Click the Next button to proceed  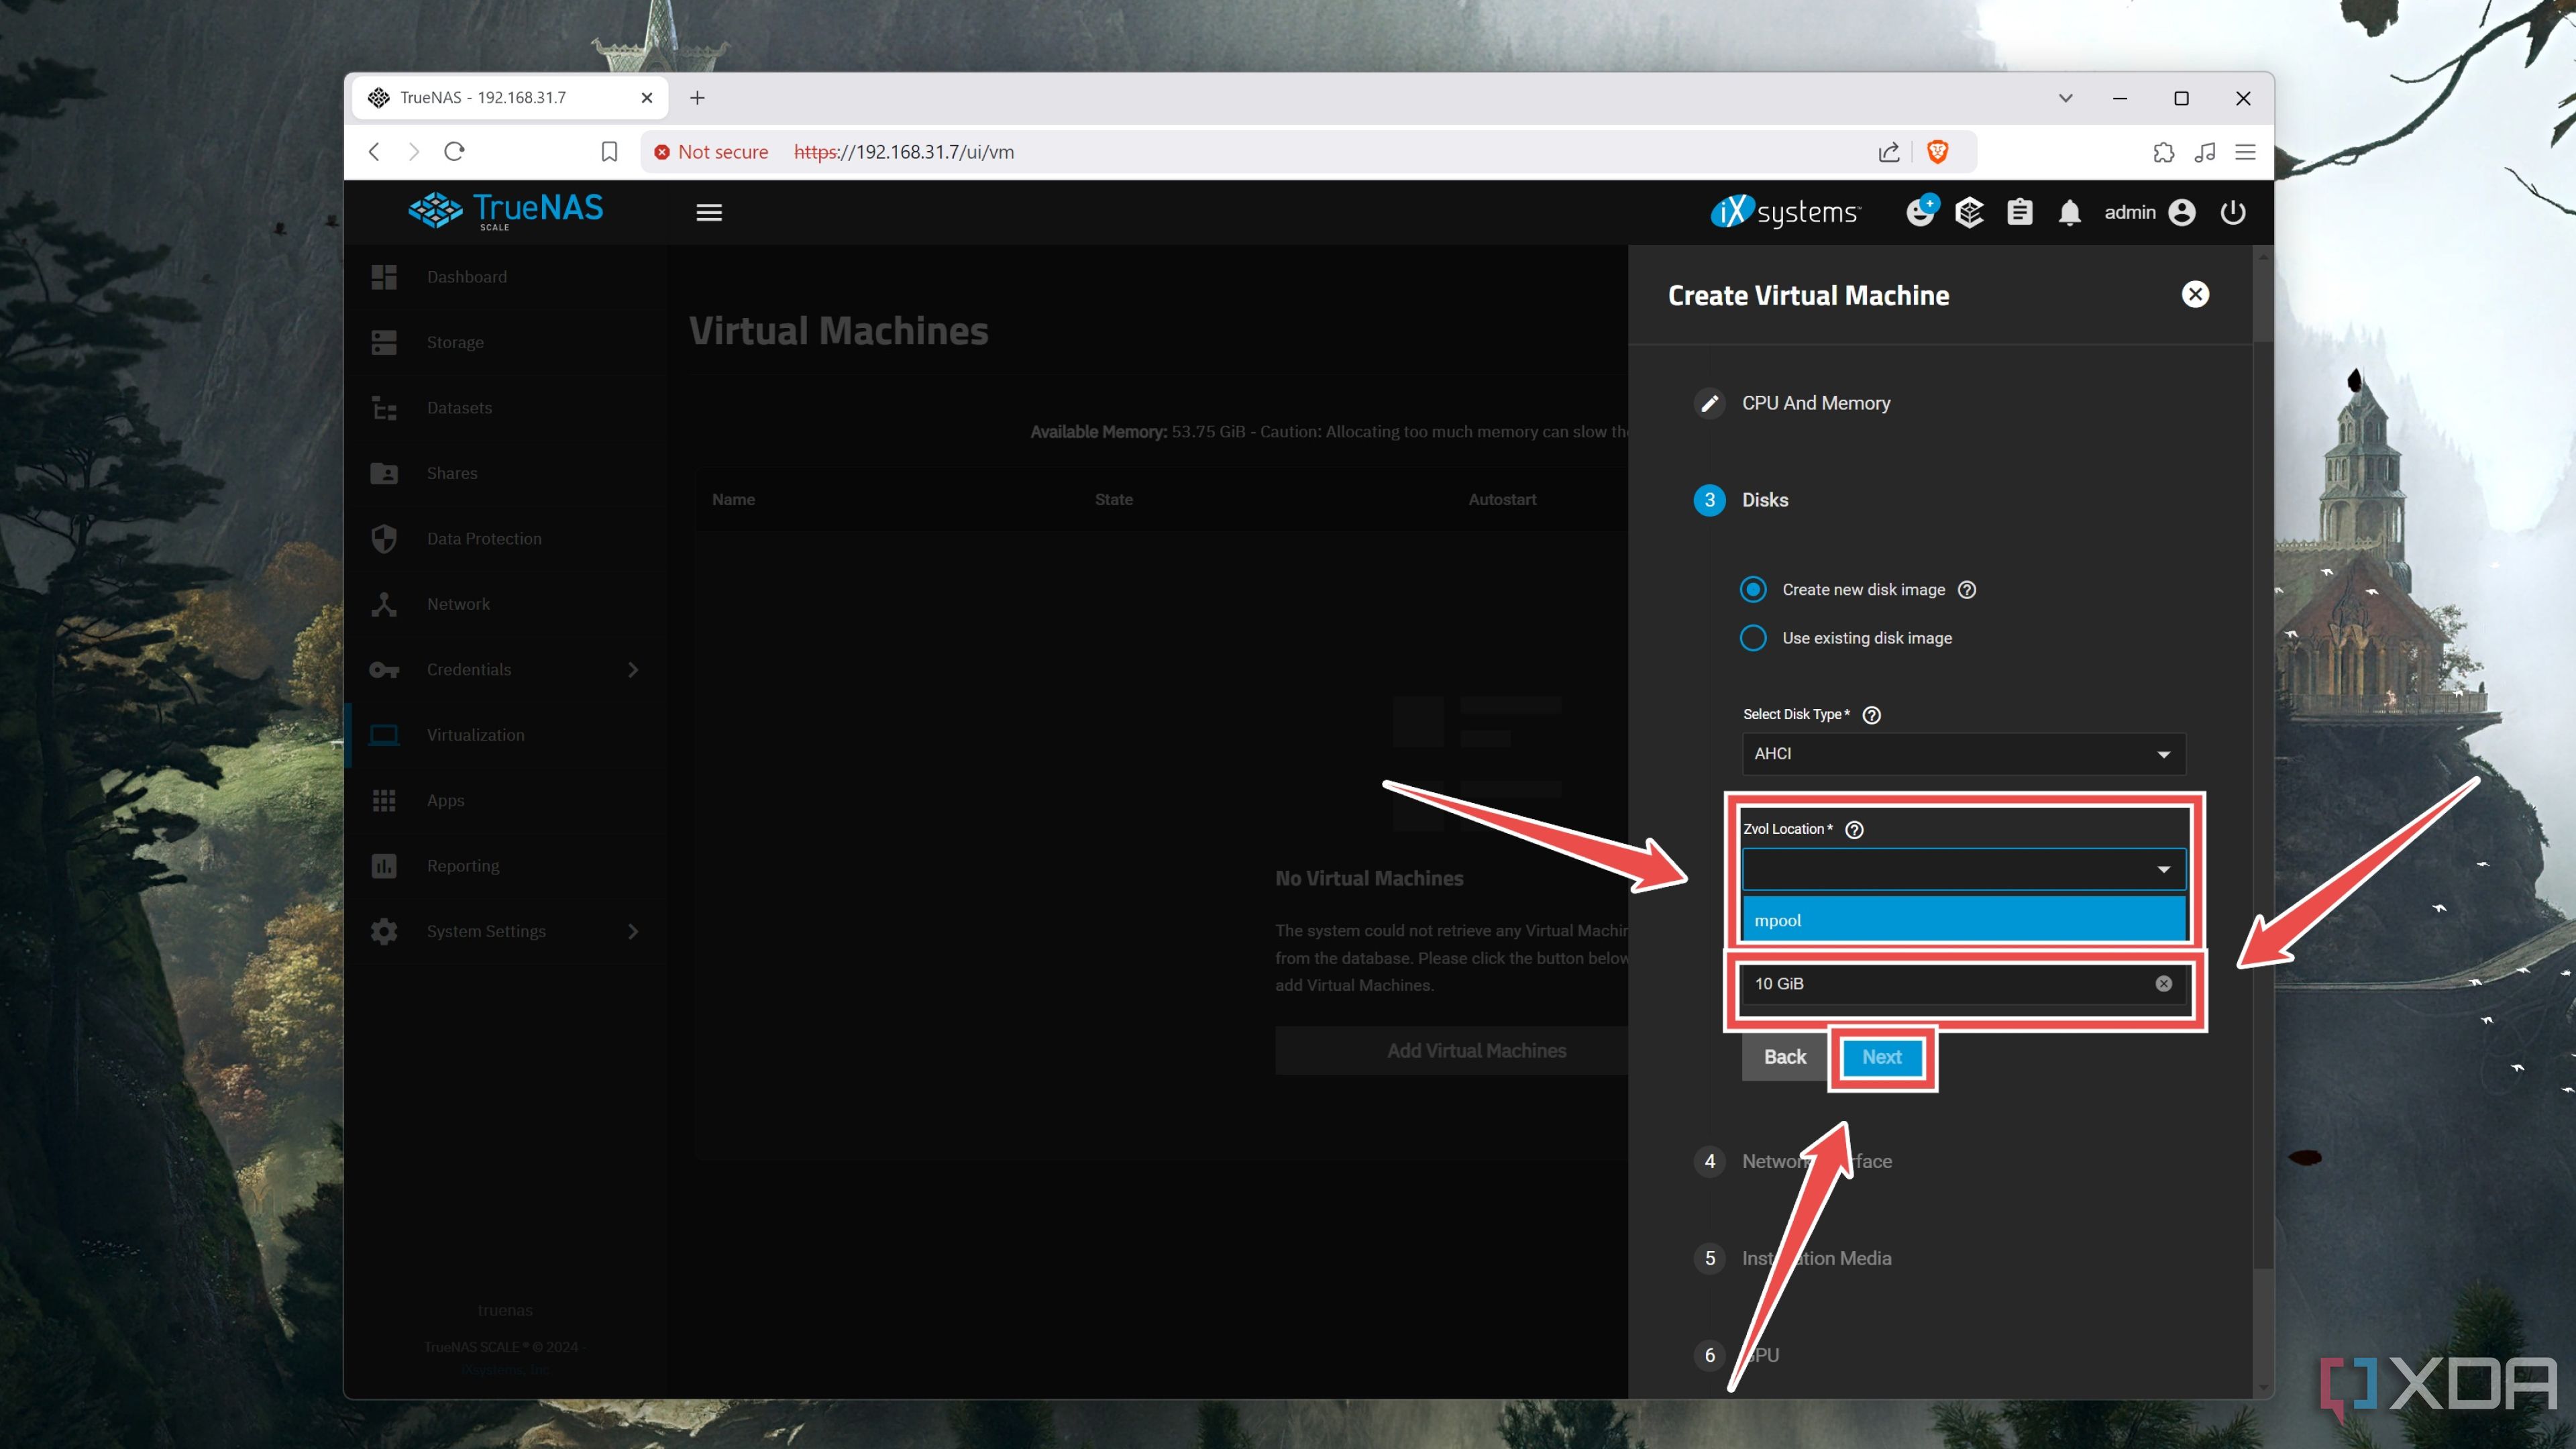click(x=1881, y=1057)
